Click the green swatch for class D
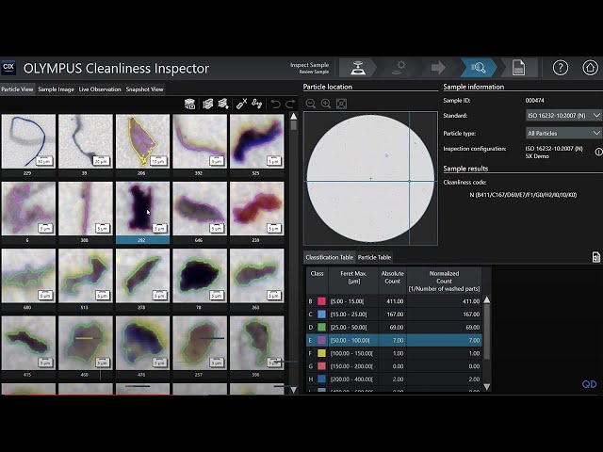Image resolution: width=603 pixels, height=452 pixels. 321,328
